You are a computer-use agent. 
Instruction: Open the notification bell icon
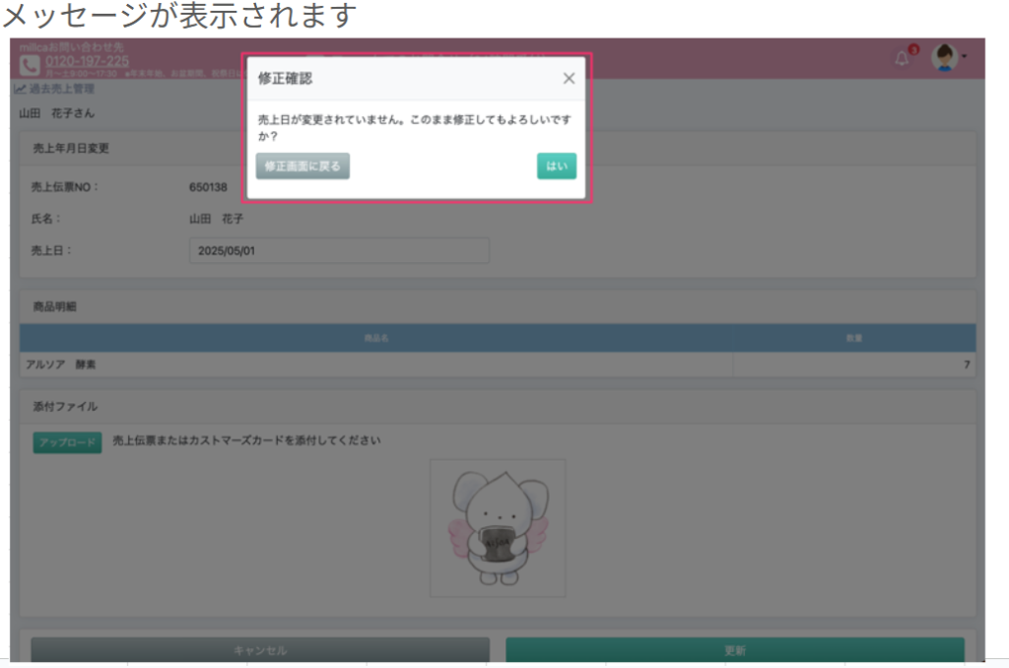[x=902, y=58]
